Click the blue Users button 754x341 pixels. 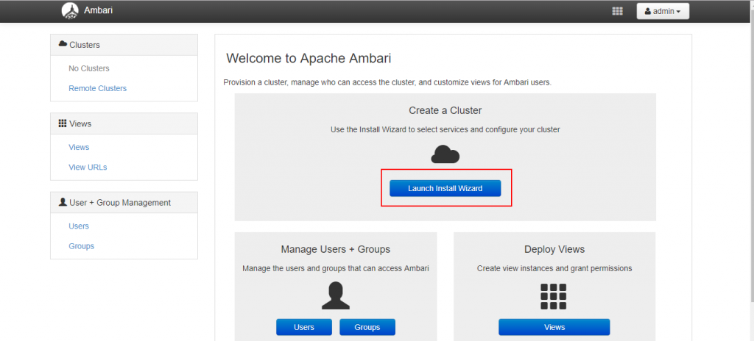pos(304,327)
